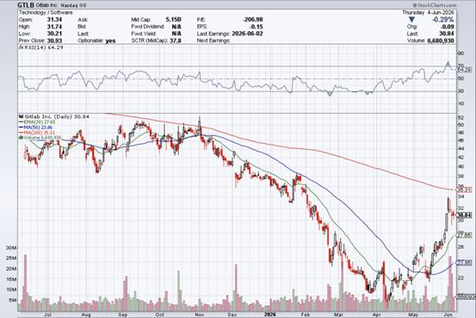The width and height of the screenshot is (476, 318).
Task: Click the small RSI indicator icon before RSI(14)
Action: pyautogui.click(x=21, y=47)
